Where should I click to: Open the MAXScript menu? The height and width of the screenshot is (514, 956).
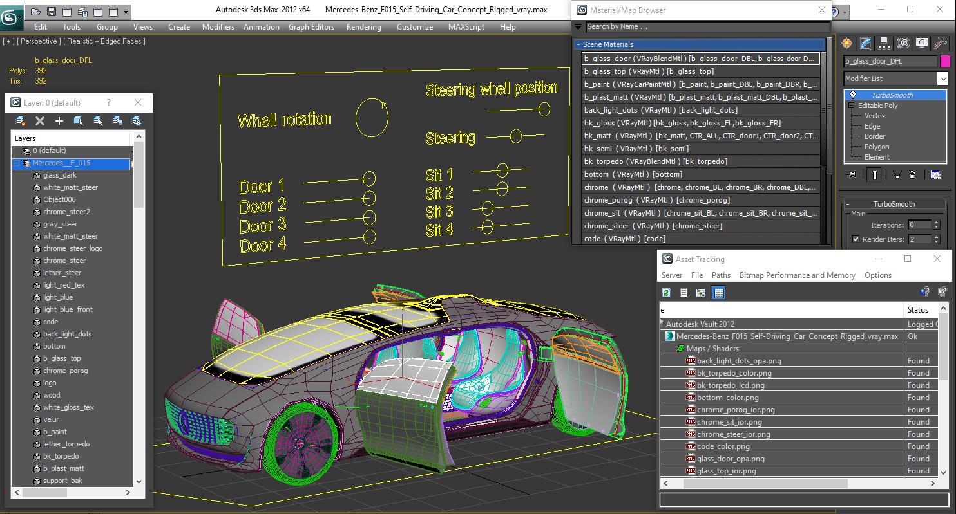click(x=466, y=27)
